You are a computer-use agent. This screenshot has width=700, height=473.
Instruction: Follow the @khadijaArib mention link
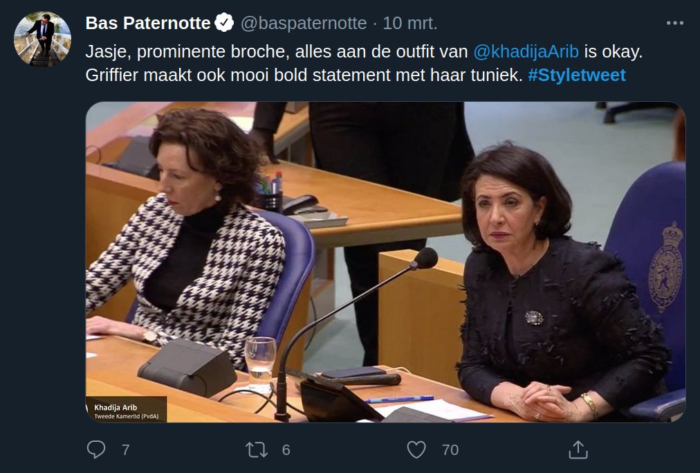526,52
